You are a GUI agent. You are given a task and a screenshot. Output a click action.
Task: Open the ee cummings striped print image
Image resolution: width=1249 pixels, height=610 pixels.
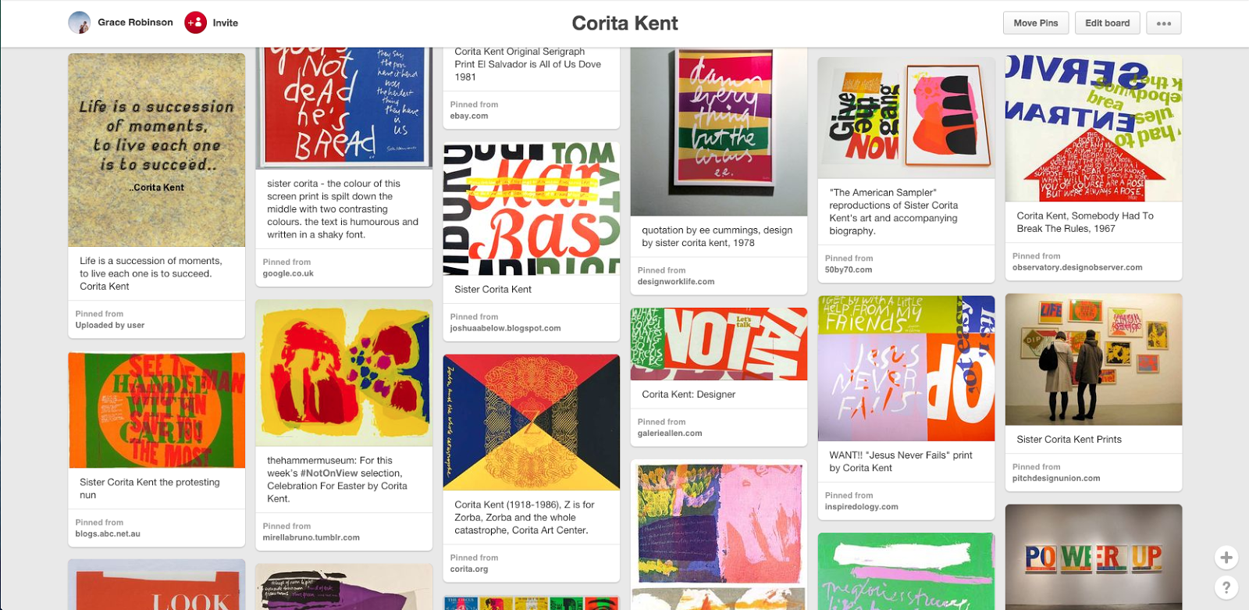click(x=719, y=131)
